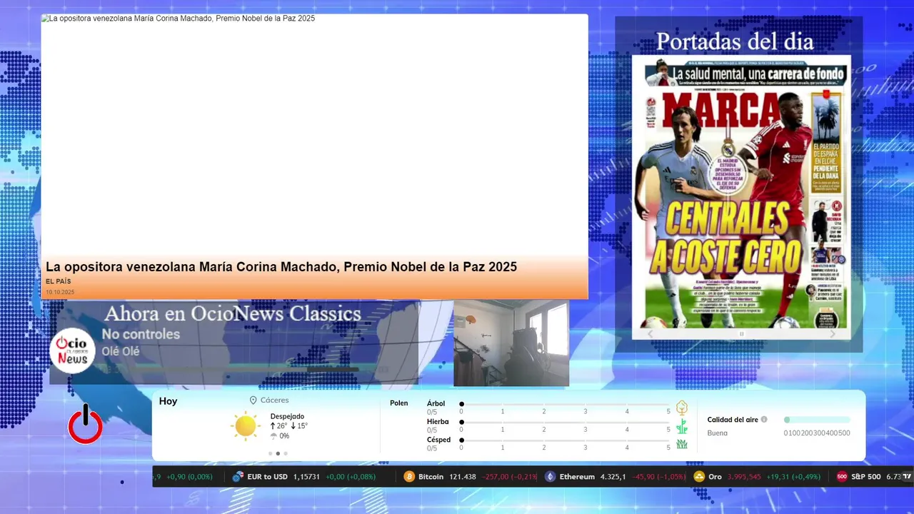The width and height of the screenshot is (914, 514).
Task: Click the 'Polen' section label
Action: (x=399, y=403)
